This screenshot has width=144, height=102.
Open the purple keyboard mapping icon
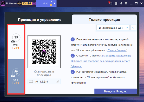pyautogui.click(x=34, y=3)
